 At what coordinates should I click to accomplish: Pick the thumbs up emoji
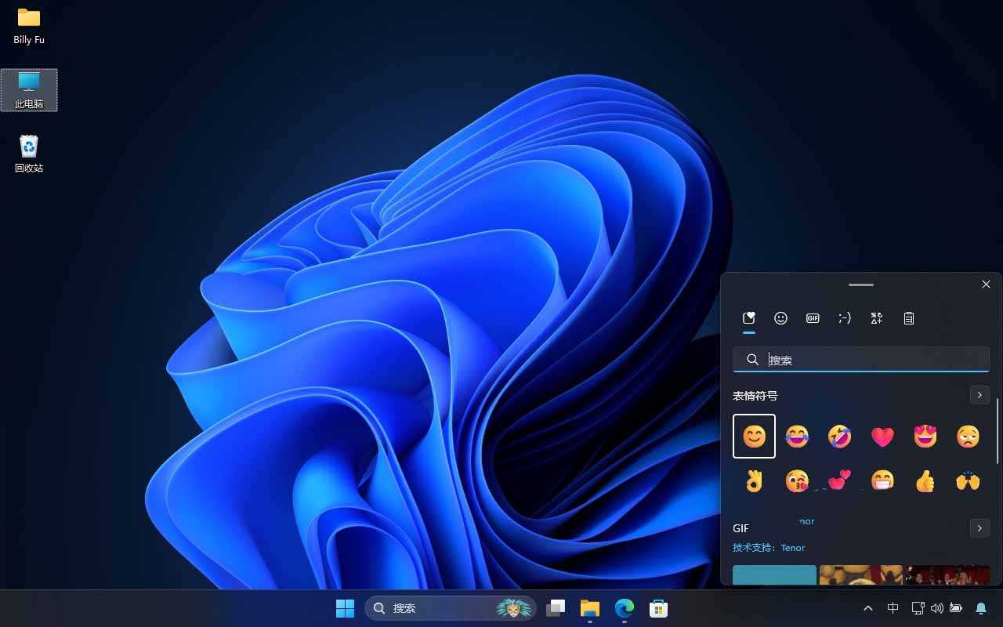pos(925,480)
